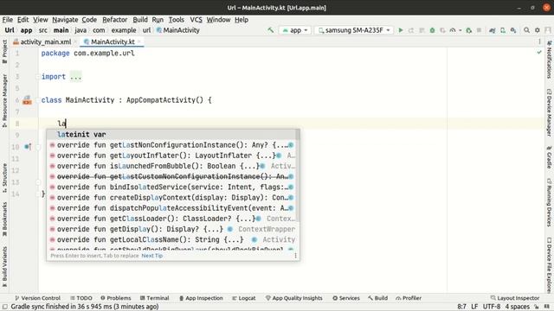Open the Terminal tool window
The height and width of the screenshot is (311, 554).
click(x=154, y=298)
